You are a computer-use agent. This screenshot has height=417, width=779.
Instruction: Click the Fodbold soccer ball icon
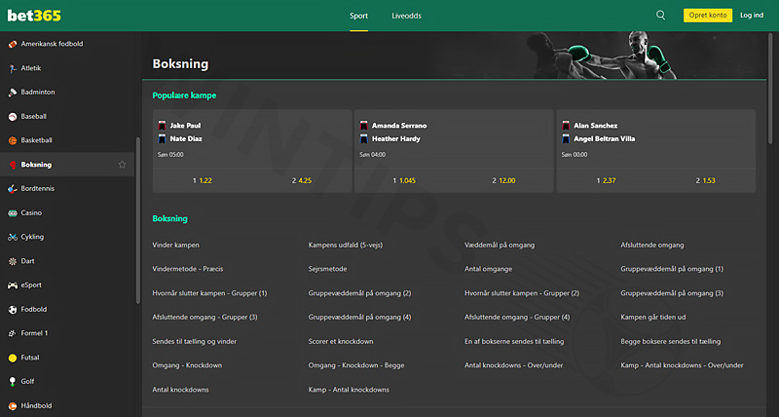(x=13, y=309)
